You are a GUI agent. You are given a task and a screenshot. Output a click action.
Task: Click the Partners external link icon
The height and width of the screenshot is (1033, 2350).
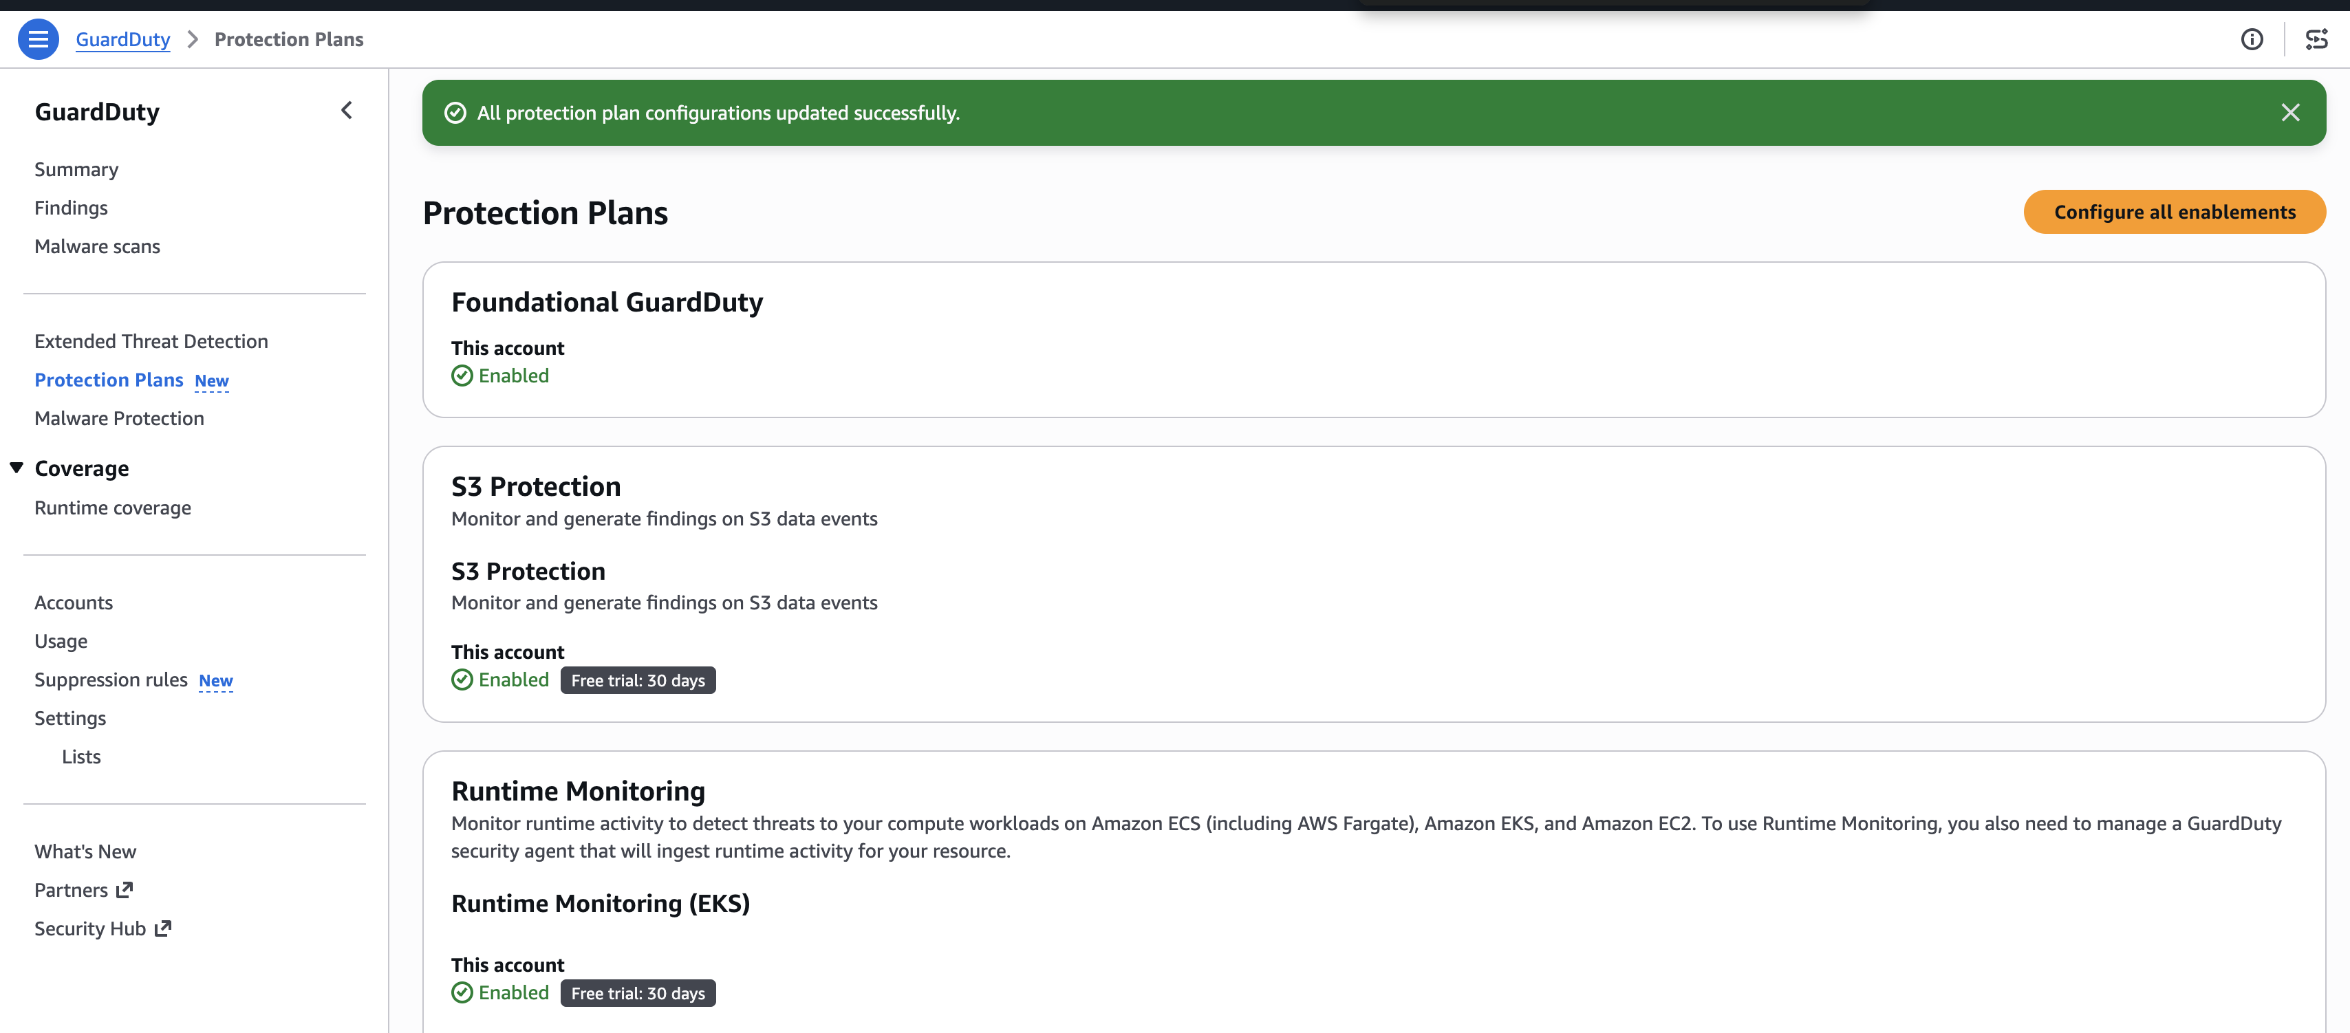[125, 889]
